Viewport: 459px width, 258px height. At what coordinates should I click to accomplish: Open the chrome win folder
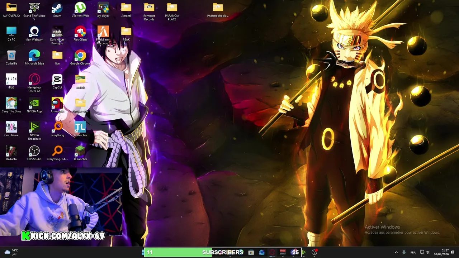click(x=80, y=105)
